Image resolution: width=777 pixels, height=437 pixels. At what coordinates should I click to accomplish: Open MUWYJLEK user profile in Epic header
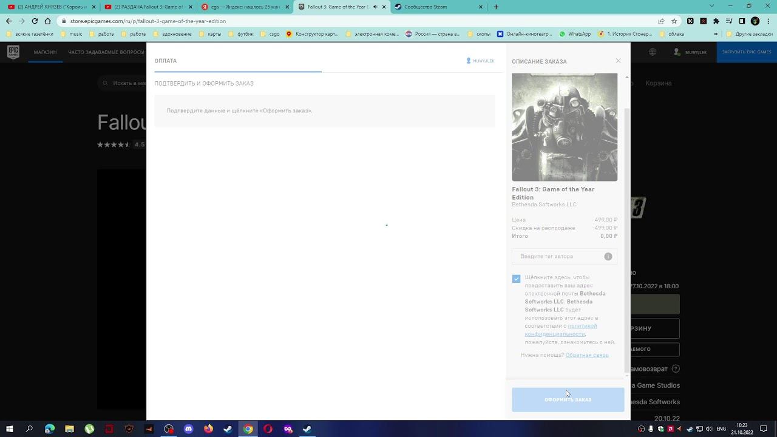coord(690,52)
